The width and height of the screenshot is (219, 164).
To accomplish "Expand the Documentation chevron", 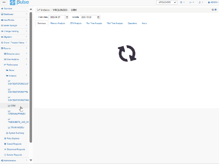I will pos(27,53).
